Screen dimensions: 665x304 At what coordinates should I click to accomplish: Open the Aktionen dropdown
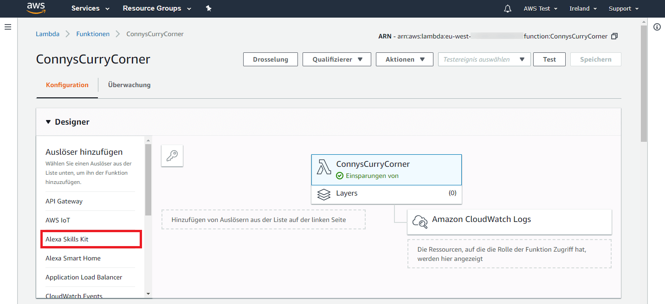click(x=405, y=59)
